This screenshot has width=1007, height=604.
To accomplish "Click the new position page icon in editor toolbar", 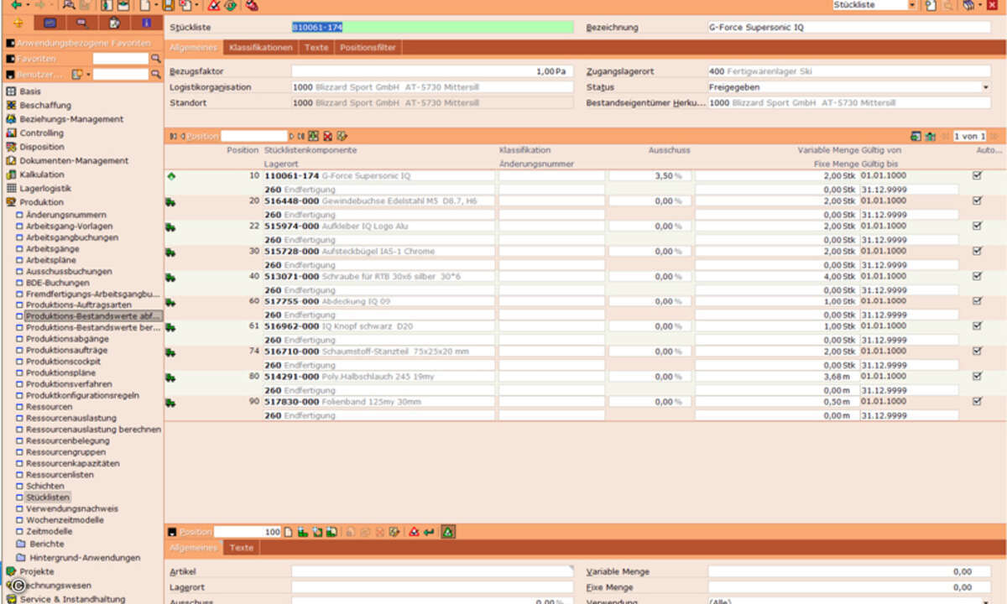I will point(288,532).
